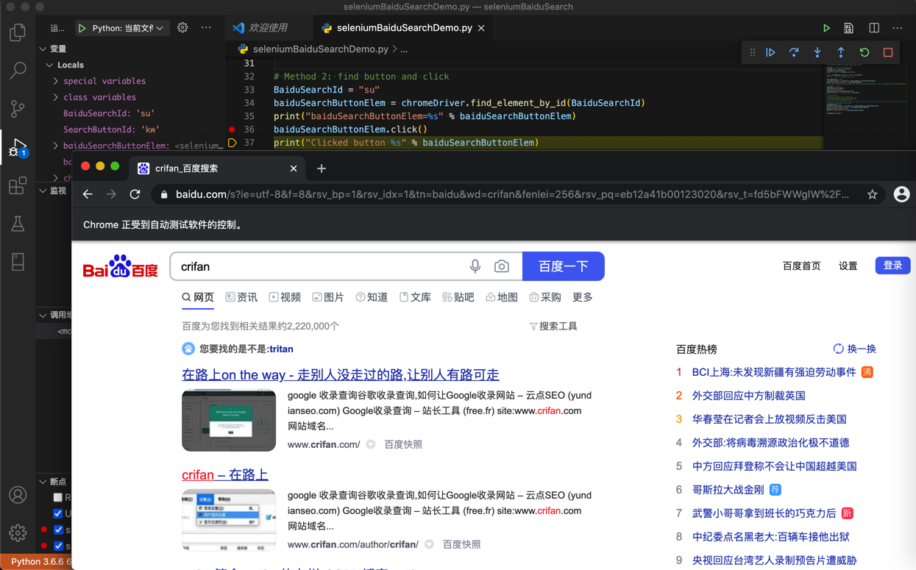This screenshot has width=916, height=570.
Task: Open Source Control view in activity bar
Action: coord(18,109)
